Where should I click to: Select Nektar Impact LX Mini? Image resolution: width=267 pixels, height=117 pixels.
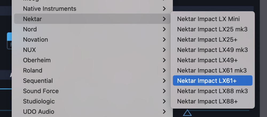(x=208, y=19)
